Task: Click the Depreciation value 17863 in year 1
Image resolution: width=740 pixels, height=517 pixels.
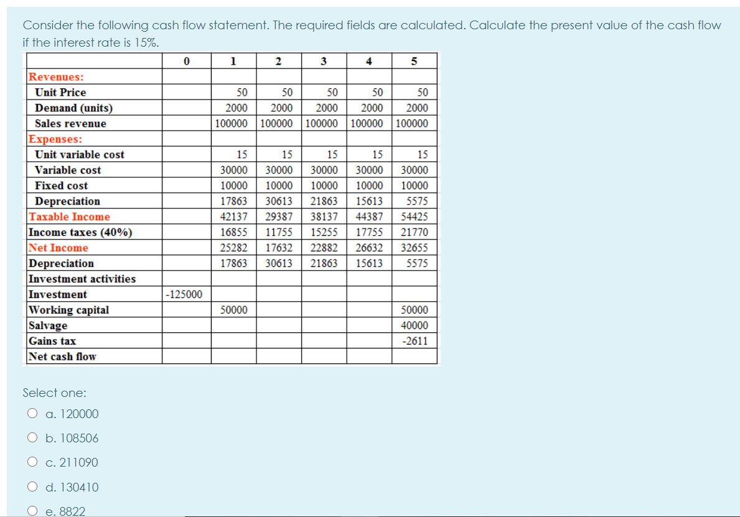Action: (x=233, y=201)
